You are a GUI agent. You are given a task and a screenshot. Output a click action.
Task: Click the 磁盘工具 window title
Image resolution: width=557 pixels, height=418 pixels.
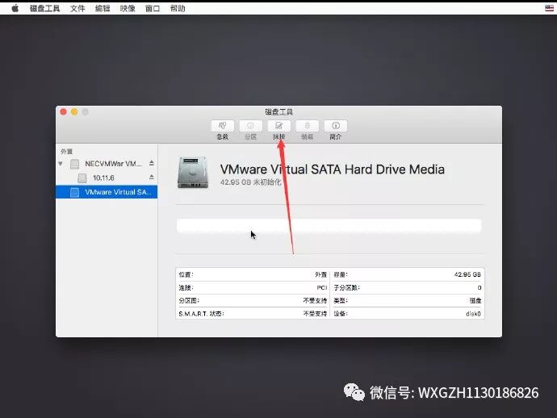coord(278,112)
